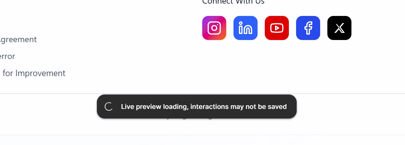Screen dimensions: 405x145
Task: Select the dark blue Facebook "f" tile
Action: click(308, 28)
